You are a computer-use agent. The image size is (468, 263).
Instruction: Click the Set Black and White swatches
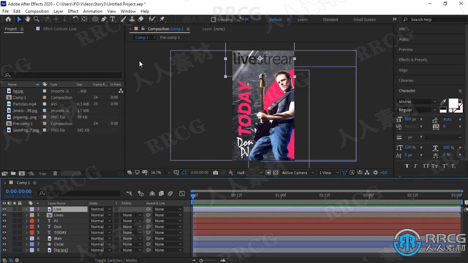pos(443,109)
